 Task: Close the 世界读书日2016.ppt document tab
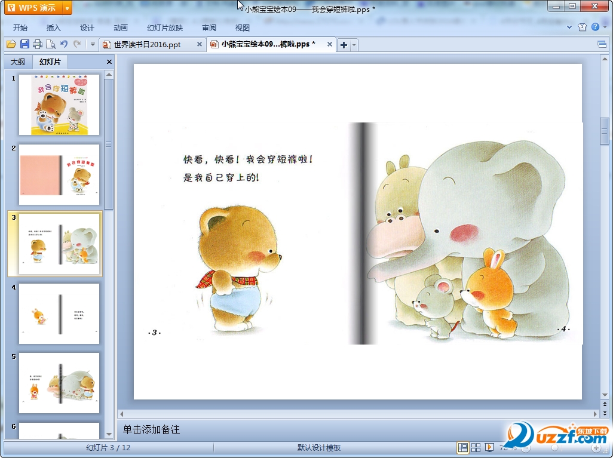[200, 45]
